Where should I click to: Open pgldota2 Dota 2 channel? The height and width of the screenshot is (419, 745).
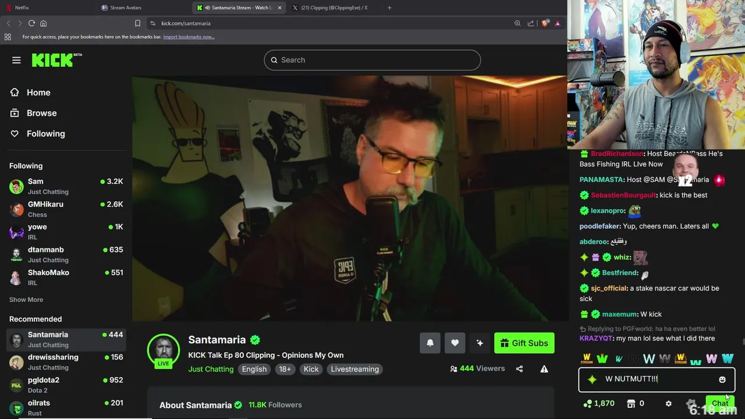pos(66,385)
